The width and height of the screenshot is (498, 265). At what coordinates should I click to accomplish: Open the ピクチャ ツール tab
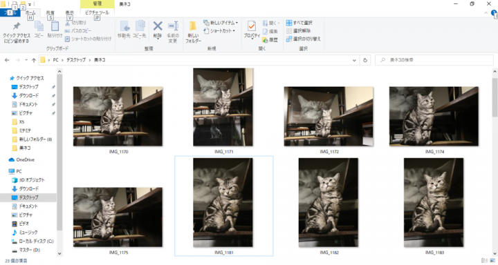pyautogui.click(x=98, y=12)
